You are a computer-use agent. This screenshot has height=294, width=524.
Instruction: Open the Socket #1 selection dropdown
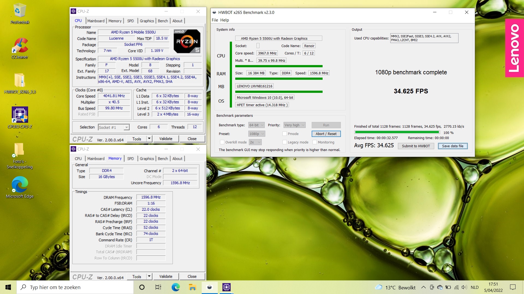(x=114, y=127)
